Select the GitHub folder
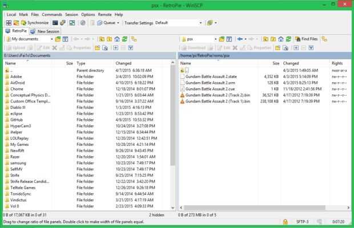Image resolution: width=354 pixels, height=228 pixels. [x=17, y=120]
